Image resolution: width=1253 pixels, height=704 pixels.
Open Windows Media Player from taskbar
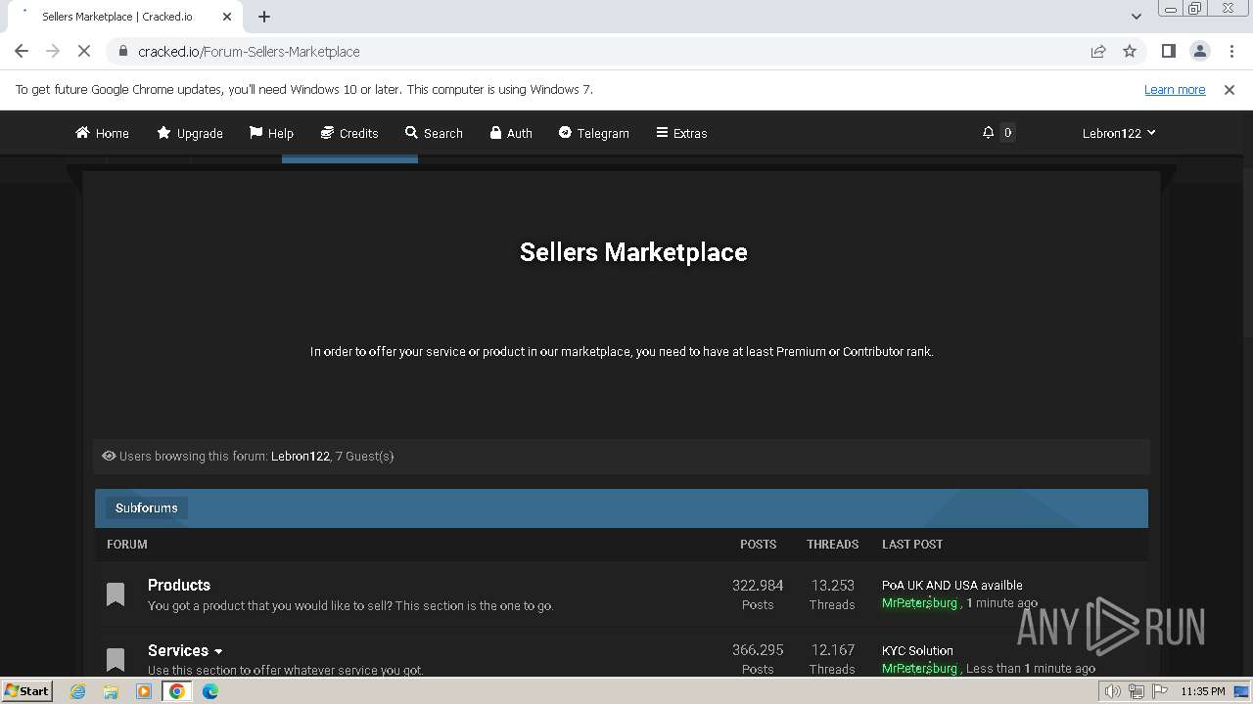(144, 691)
